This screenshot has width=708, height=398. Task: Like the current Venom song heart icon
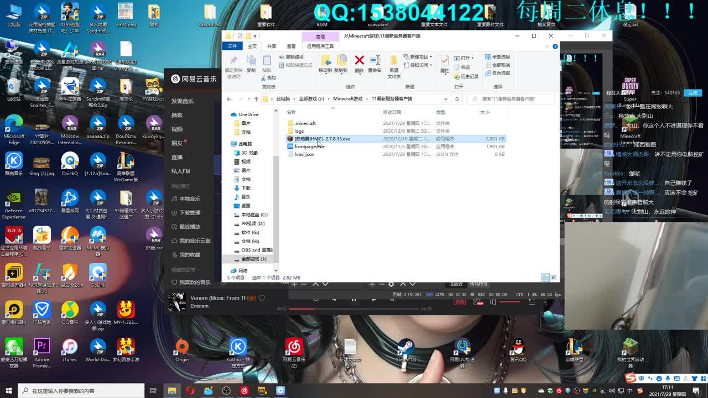(x=262, y=298)
